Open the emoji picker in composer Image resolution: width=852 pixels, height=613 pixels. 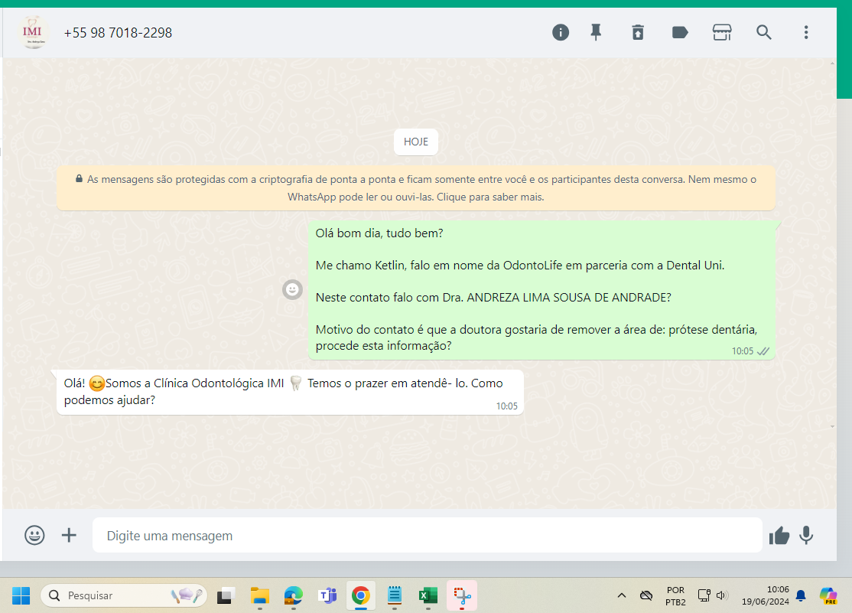34,535
